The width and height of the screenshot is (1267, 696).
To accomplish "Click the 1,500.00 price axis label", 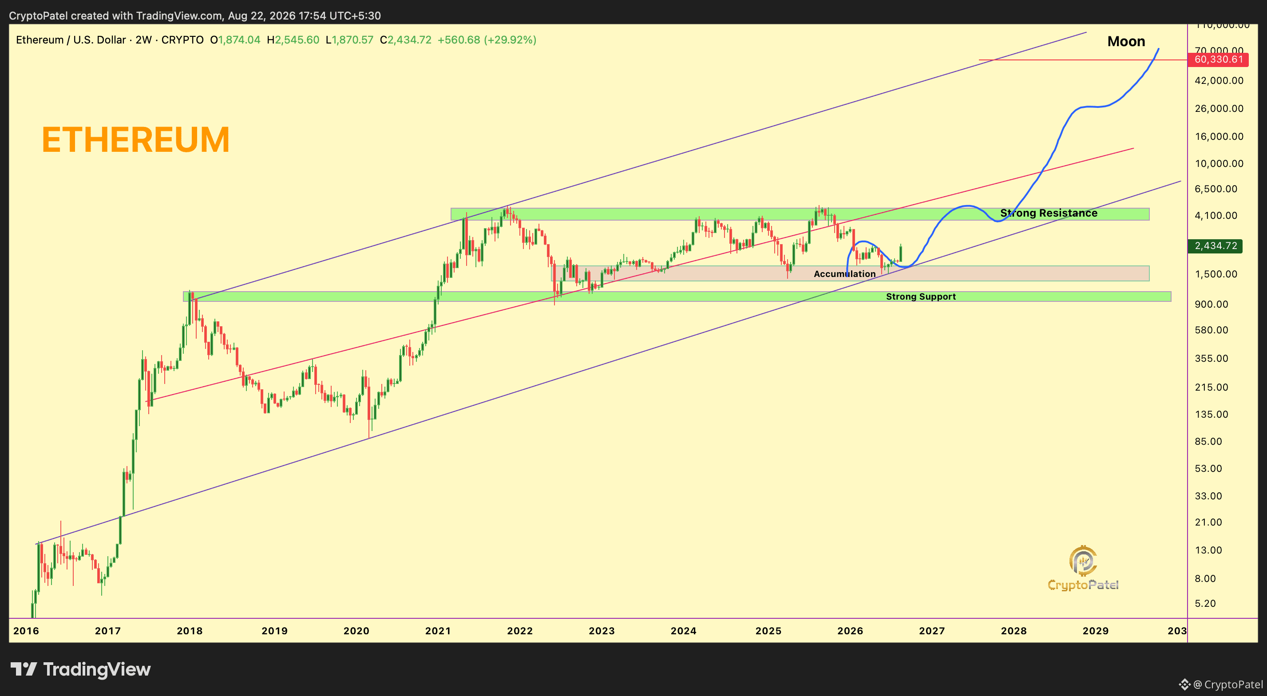I will pyautogui.click(x=1216, y=274).
